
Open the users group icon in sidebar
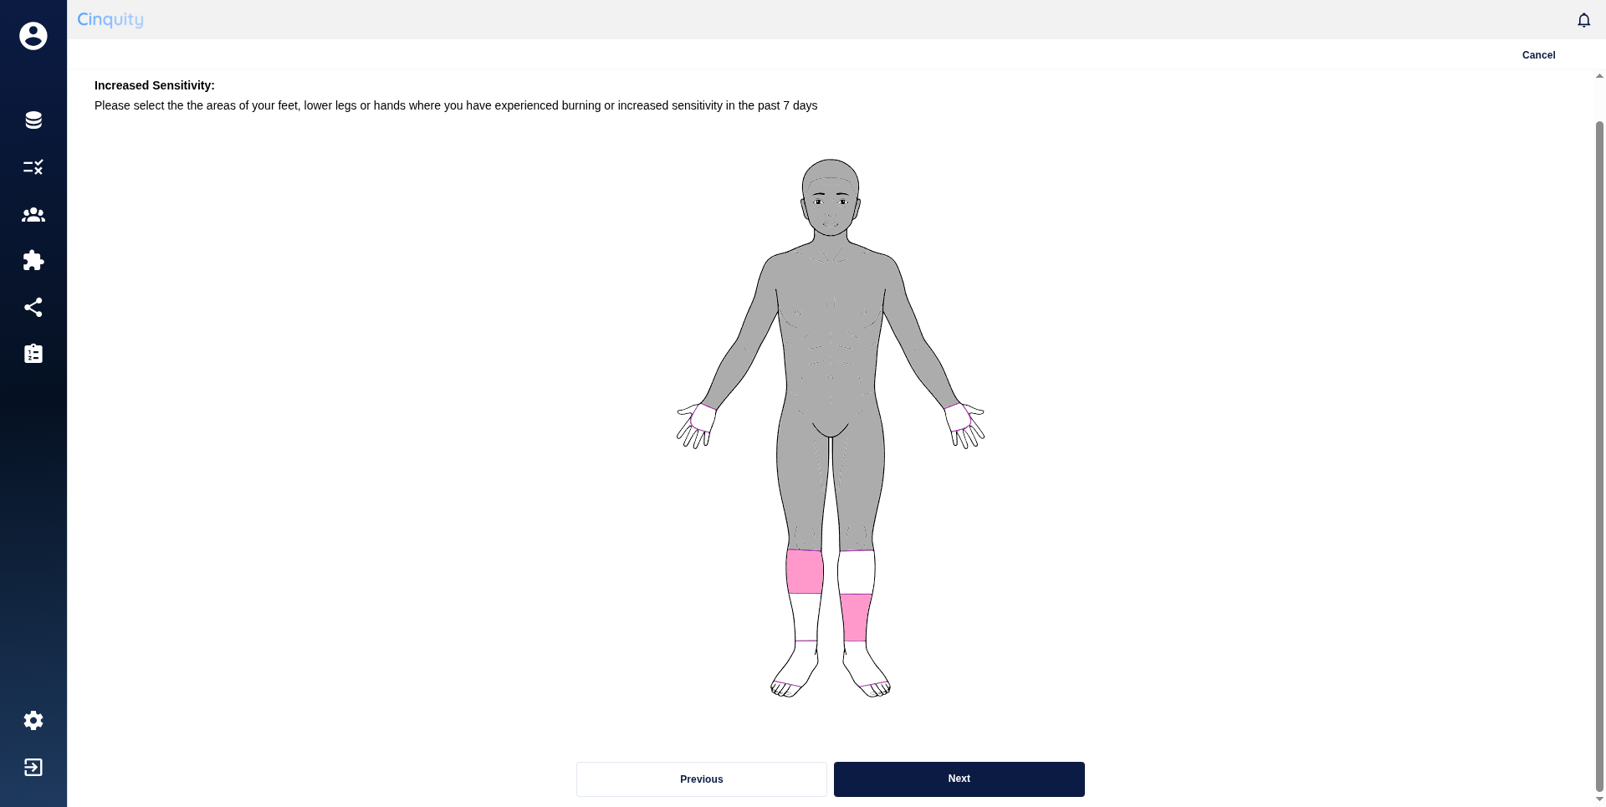tap(33, 215)
